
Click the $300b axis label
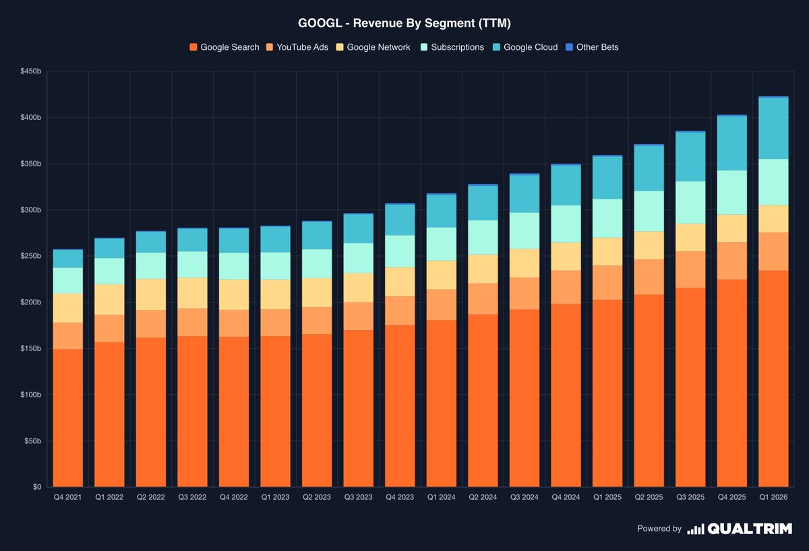tap(31, 210)
